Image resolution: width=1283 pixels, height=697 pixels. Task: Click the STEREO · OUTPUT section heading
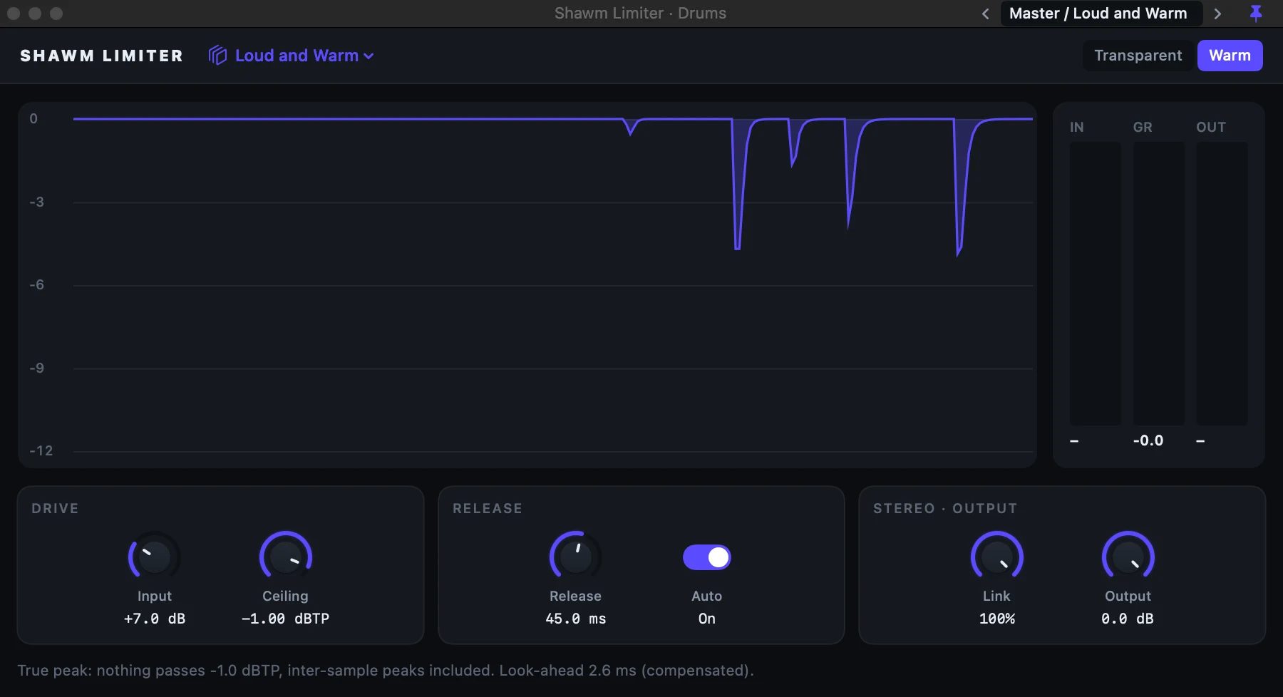tap(945, 508)
